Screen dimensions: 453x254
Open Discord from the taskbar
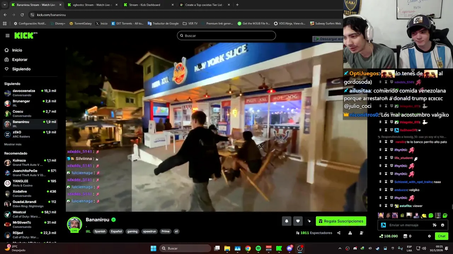click(289, 248)
